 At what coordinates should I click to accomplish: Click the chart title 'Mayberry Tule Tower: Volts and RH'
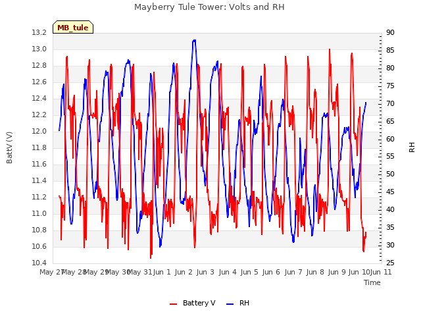tap(209, 7)
